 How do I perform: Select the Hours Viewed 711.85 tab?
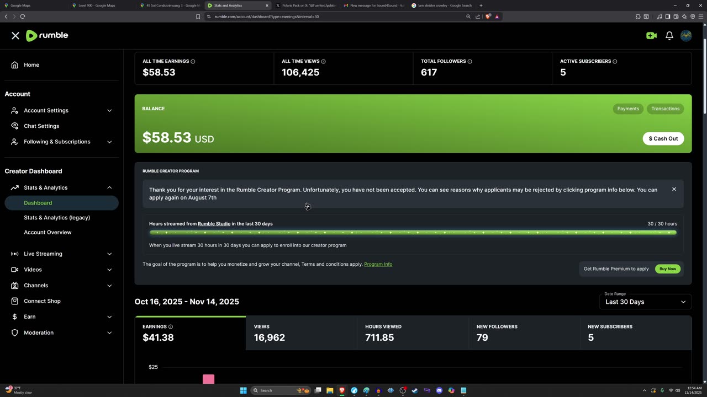click(x=413, y=333)
